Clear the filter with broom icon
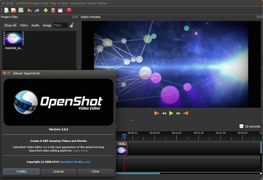This screenshot has height=180, width=263. point(72,25)
